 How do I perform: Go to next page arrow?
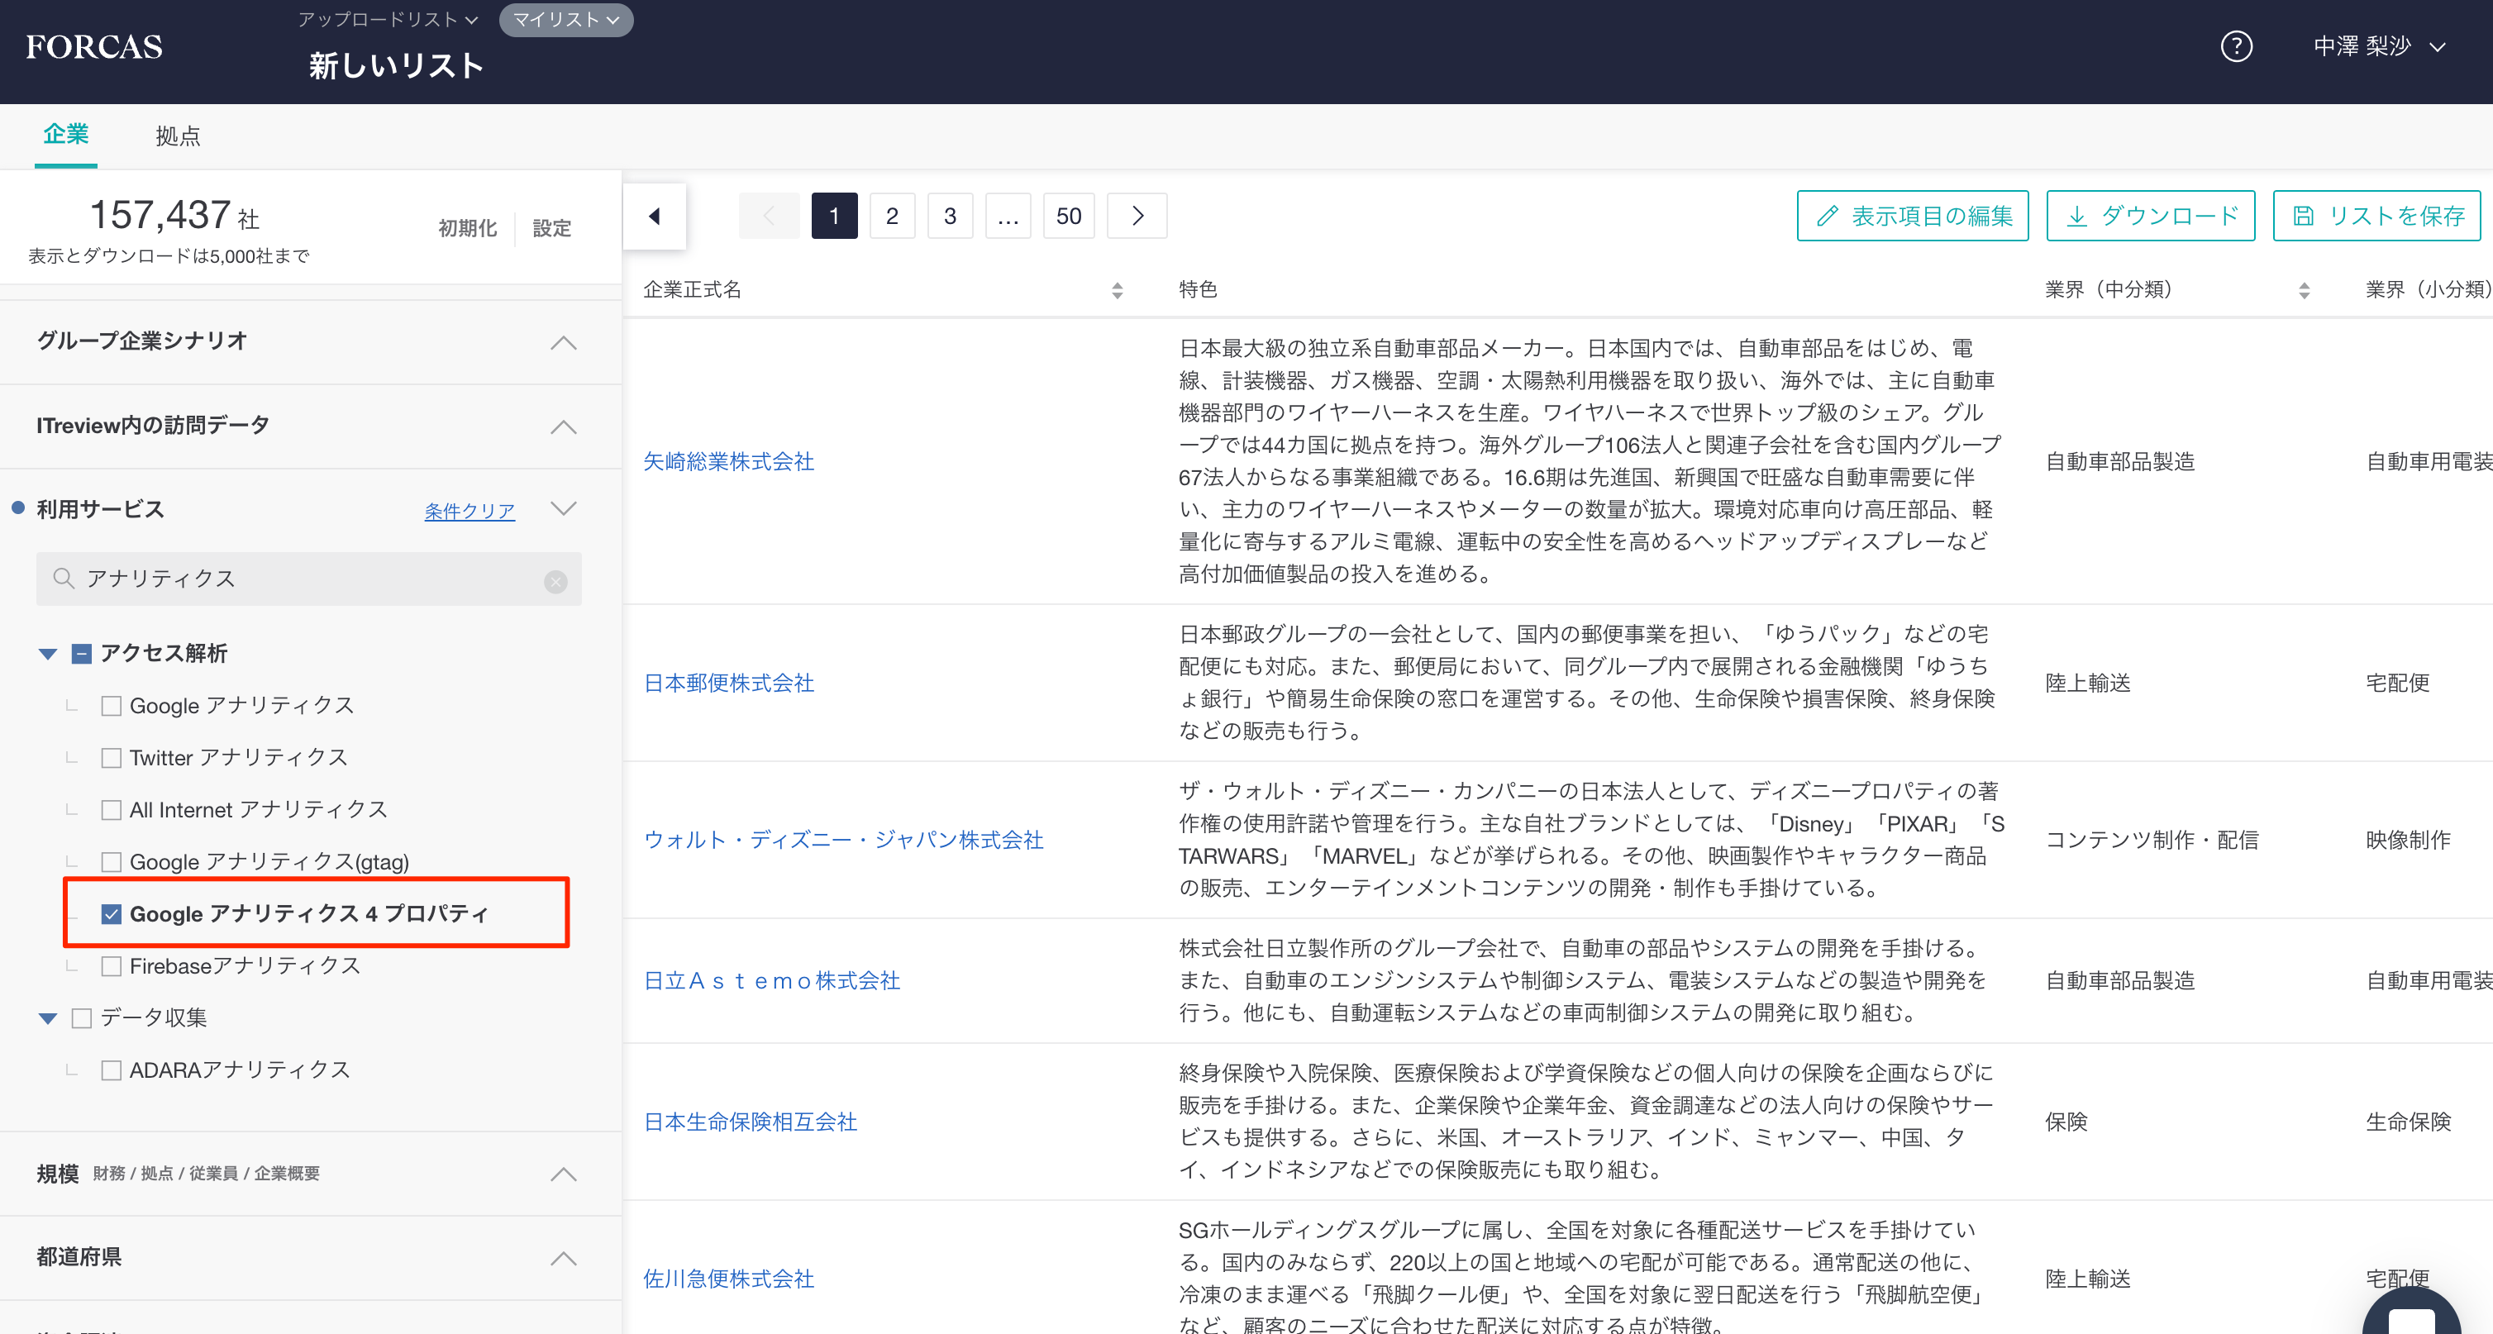pos(1137,216)
